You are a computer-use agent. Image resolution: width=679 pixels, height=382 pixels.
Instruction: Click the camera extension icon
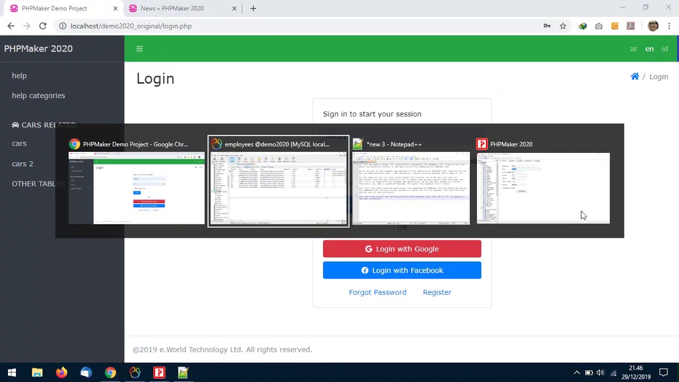coord(599,26)
